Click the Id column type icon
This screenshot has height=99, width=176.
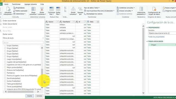click(x=77, y=22)
